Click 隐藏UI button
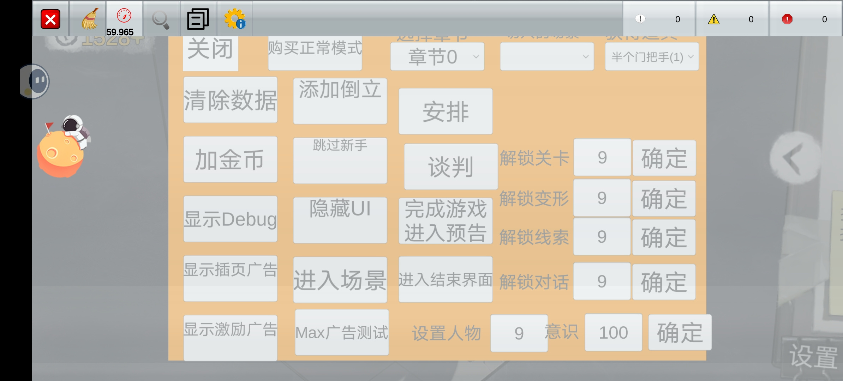 click(x=340, y=220)
